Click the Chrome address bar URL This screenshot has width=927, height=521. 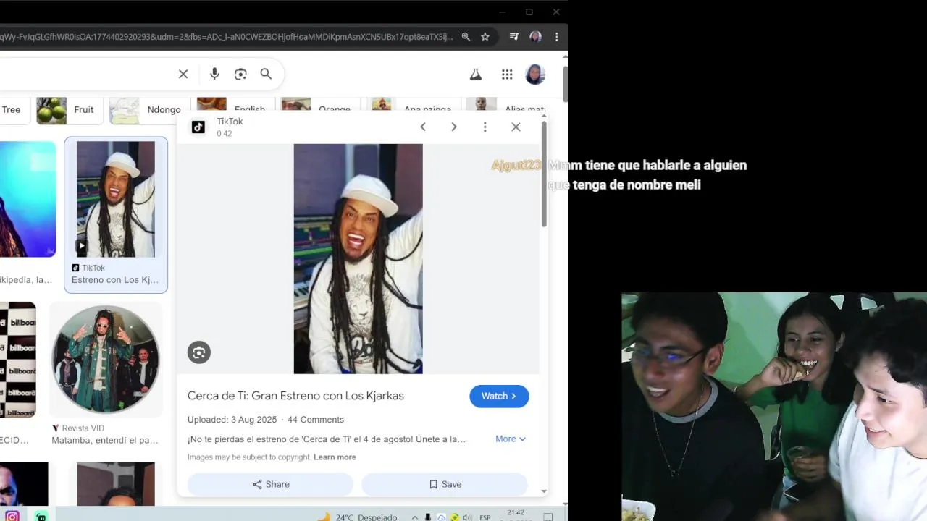[x=227, y=37]
